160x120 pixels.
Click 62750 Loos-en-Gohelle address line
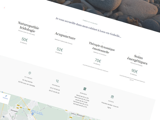click(26, 84)
